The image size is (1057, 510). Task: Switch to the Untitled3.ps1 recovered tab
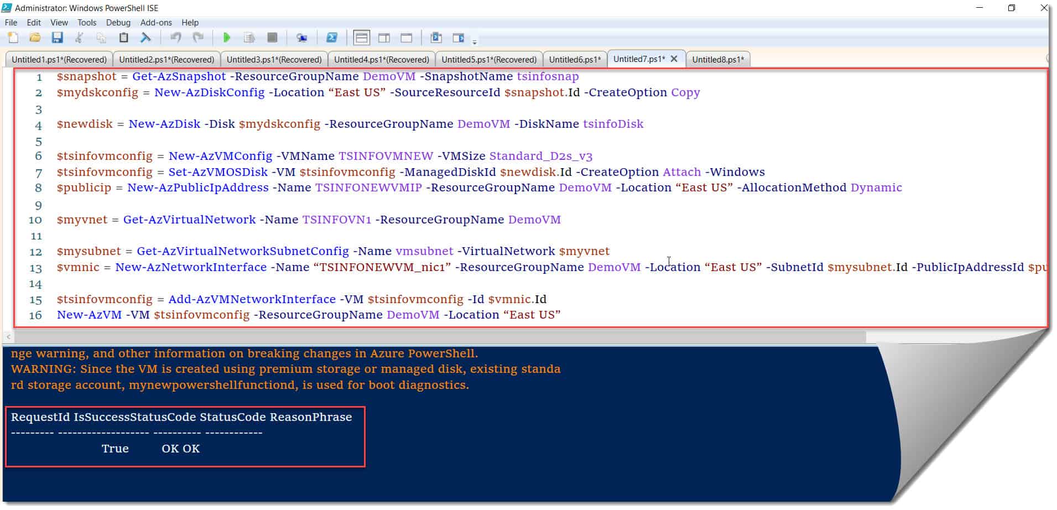pos(273,59)
